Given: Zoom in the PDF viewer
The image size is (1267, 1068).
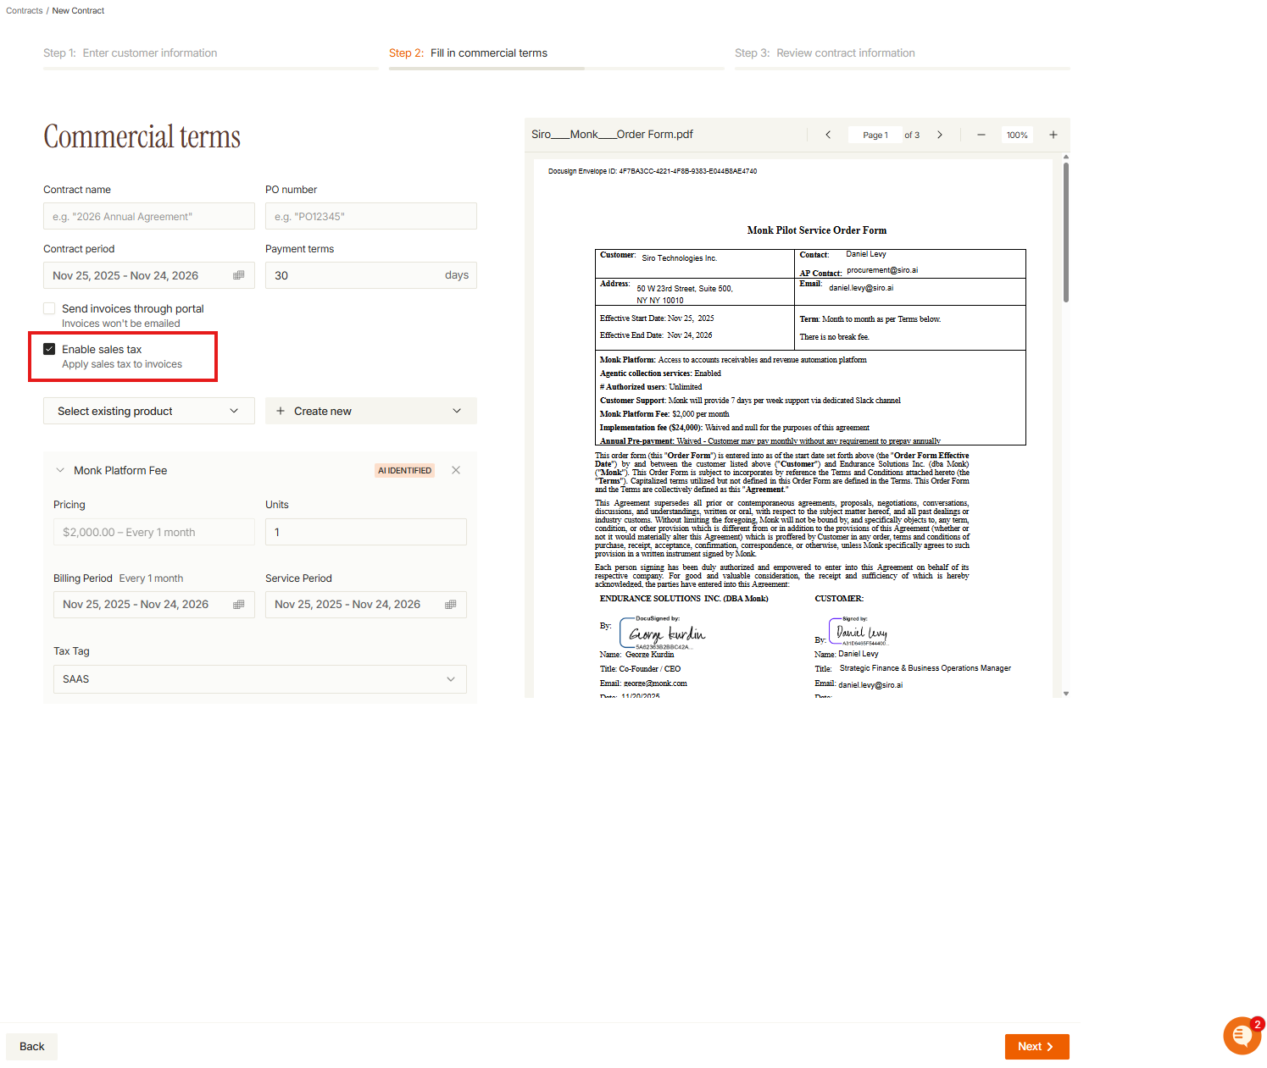Looking at the screenshot, I should pos(1053,135).
